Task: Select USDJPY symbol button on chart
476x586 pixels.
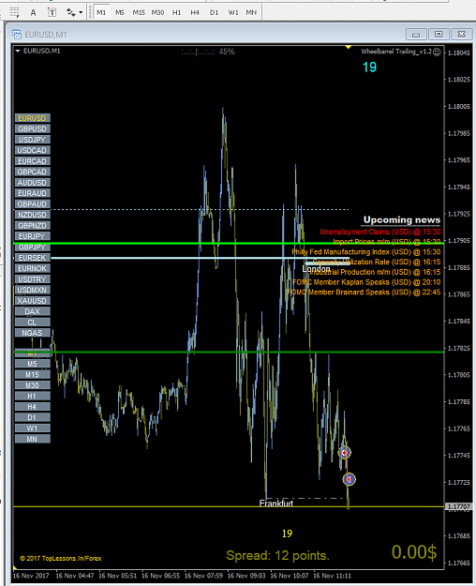Action: tap(32, 140)
